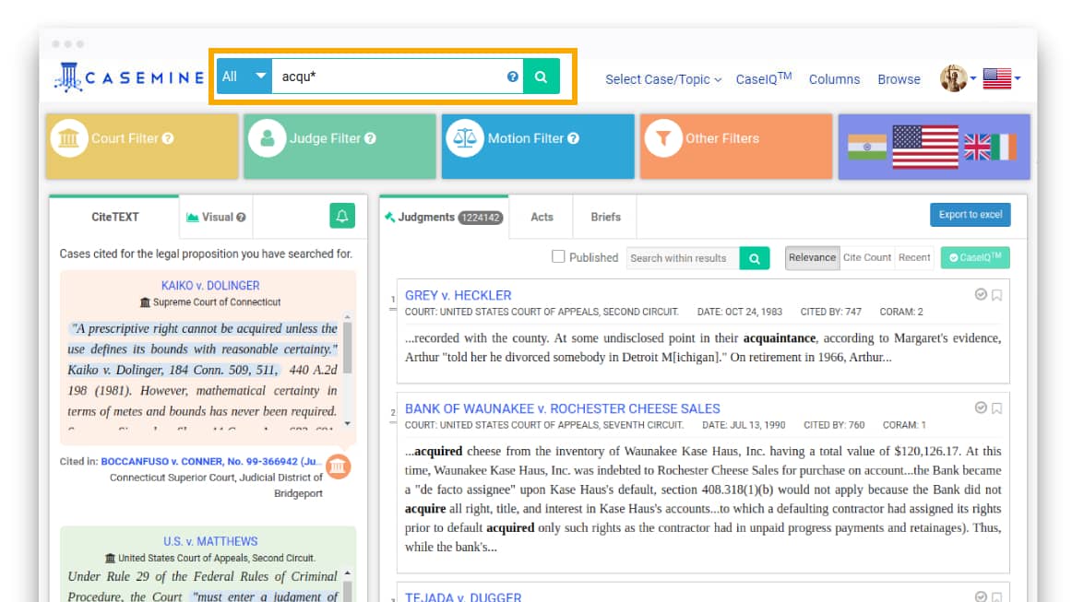Image resolution: width=1072 pixels, height=602 pixels.
Task: Open GREY v. HECKLER case link
Action: click(x=458, y=295)
